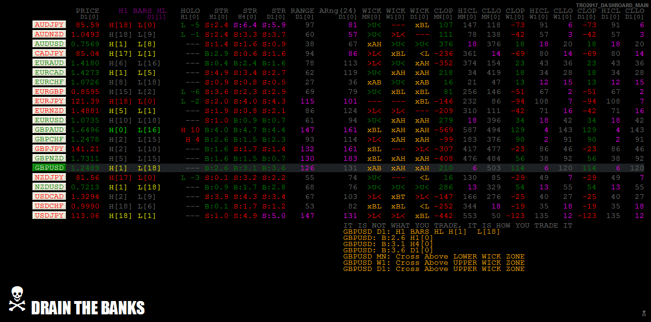Click the small skull icon in bottom-right corner
The image size is (651, 322).
[643, 313]
